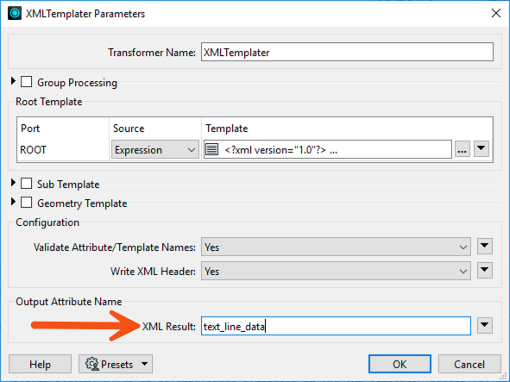Enable the Group Processing checkbox

pos(27,82)
